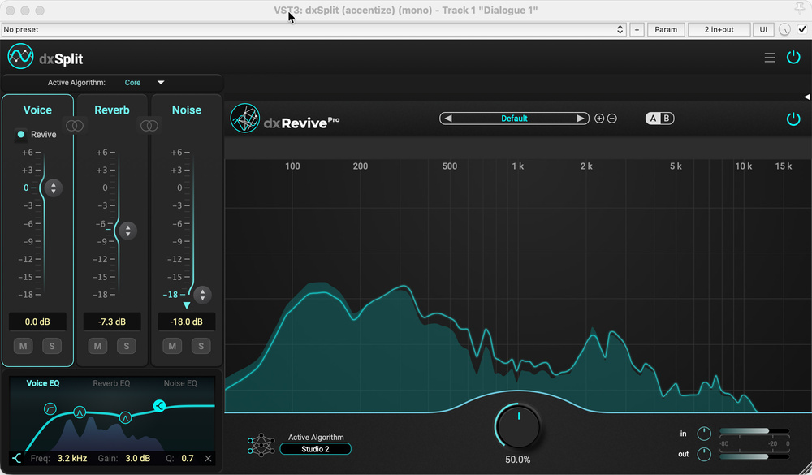Switch to the Voice EQ tab

pyautogui.click(x=43, y=383)
